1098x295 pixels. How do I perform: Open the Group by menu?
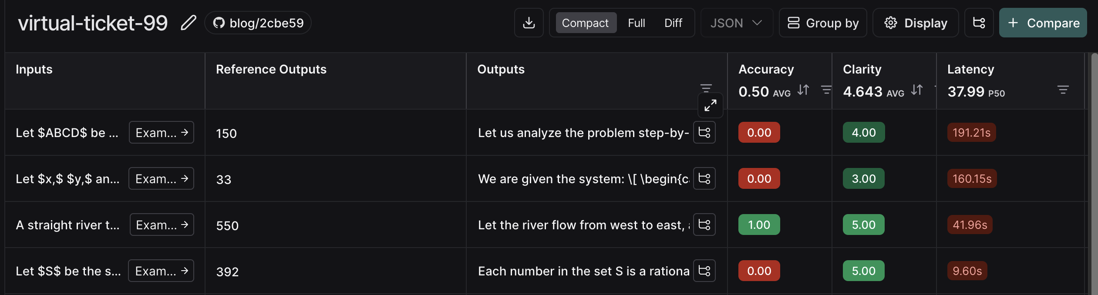point(823,23)
